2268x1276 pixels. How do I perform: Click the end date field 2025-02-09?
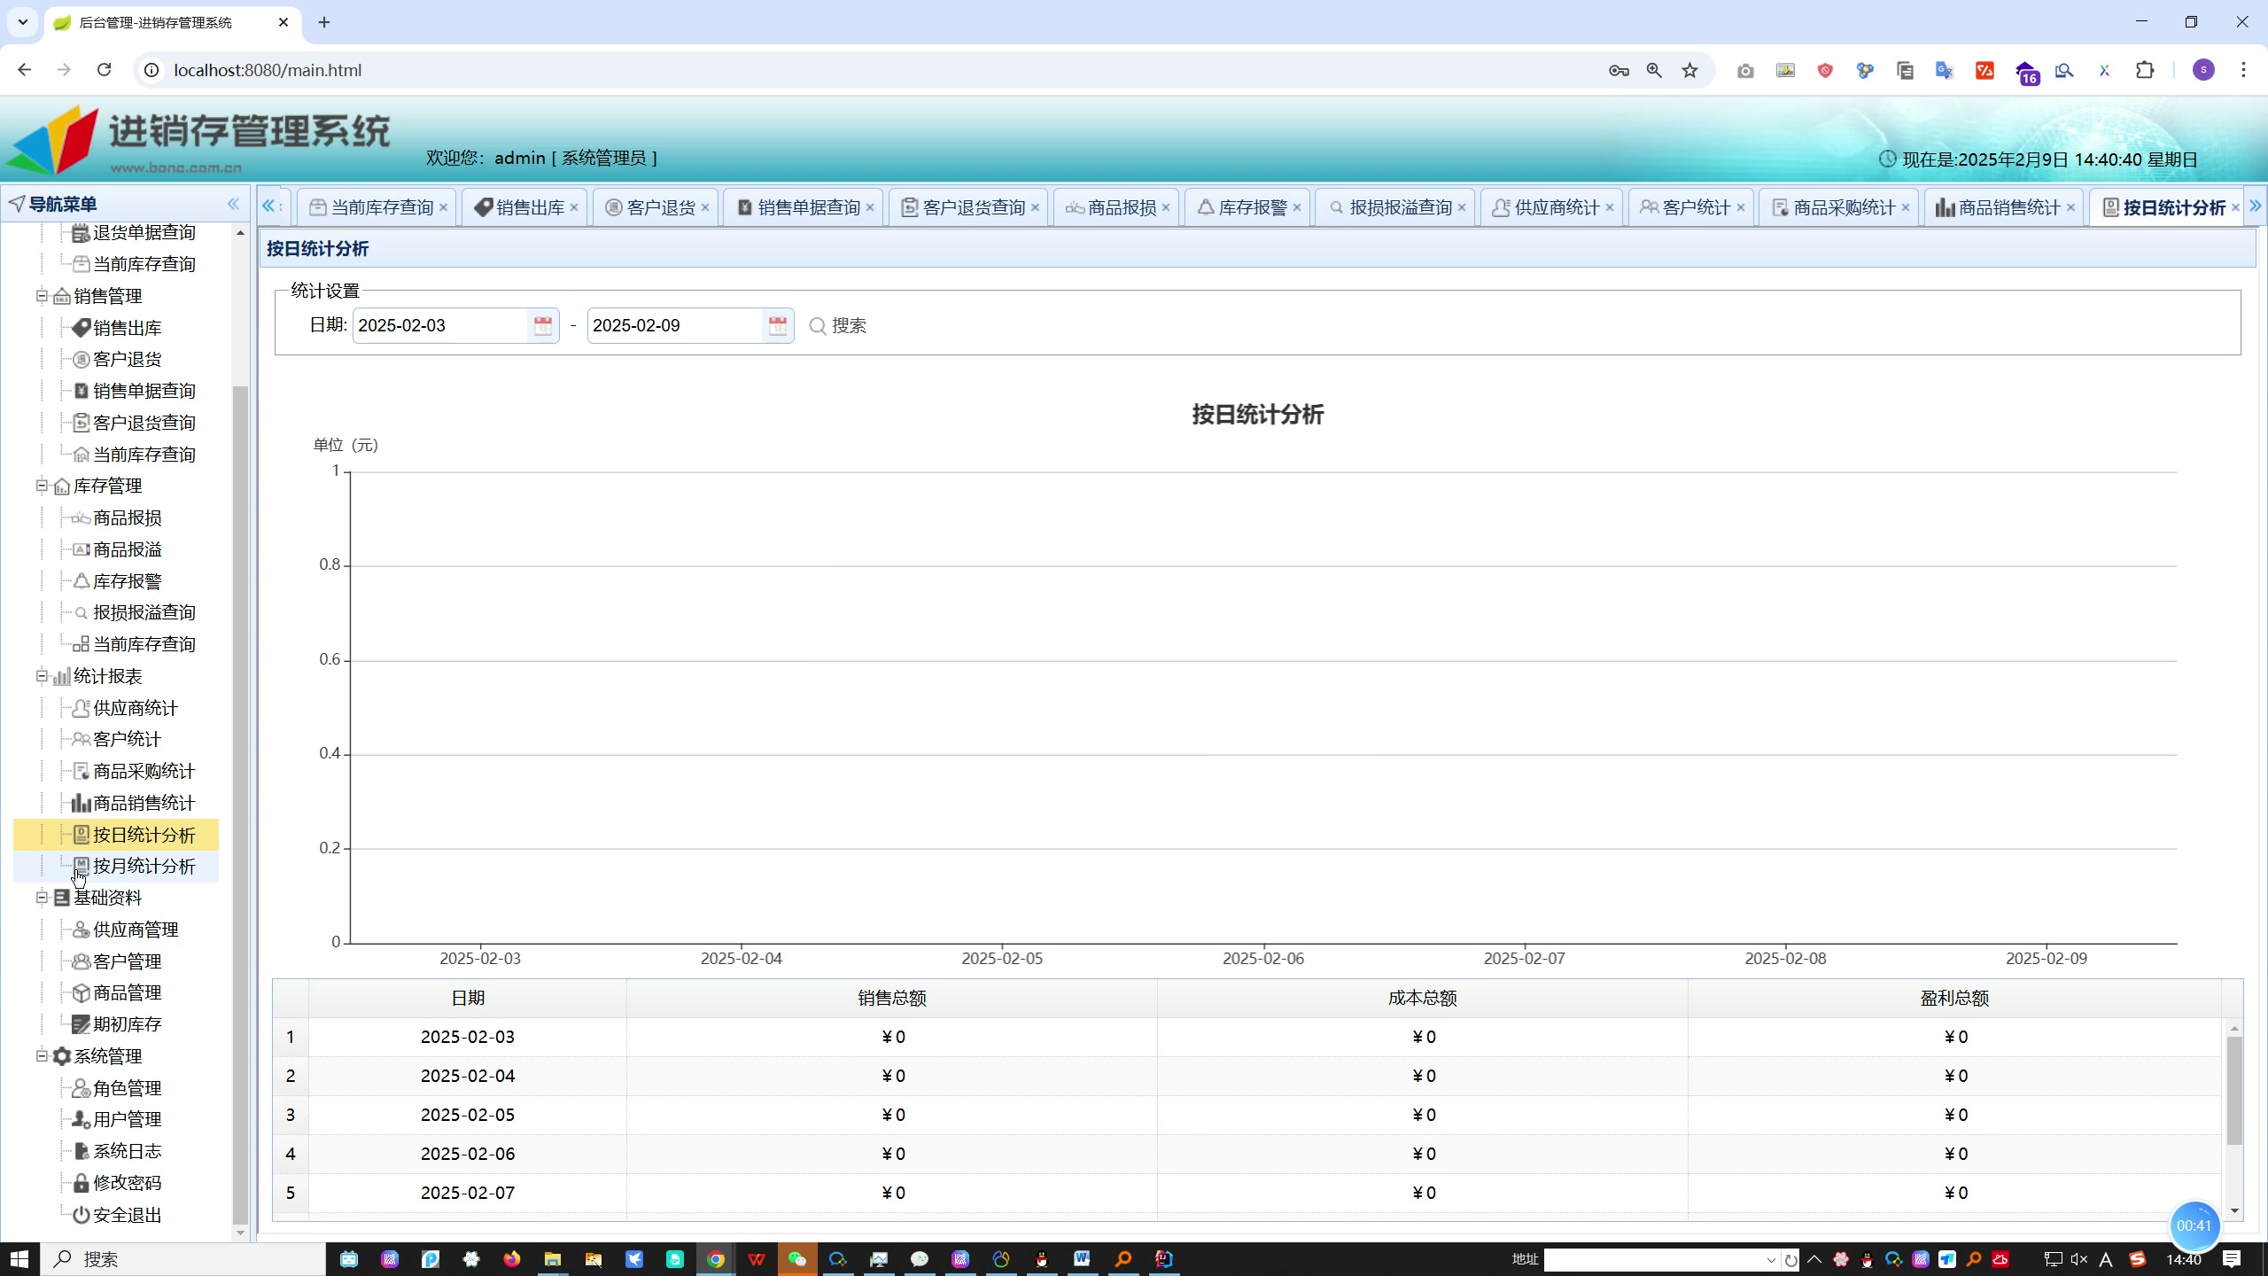pyautogui.click(x=674, y=326)
